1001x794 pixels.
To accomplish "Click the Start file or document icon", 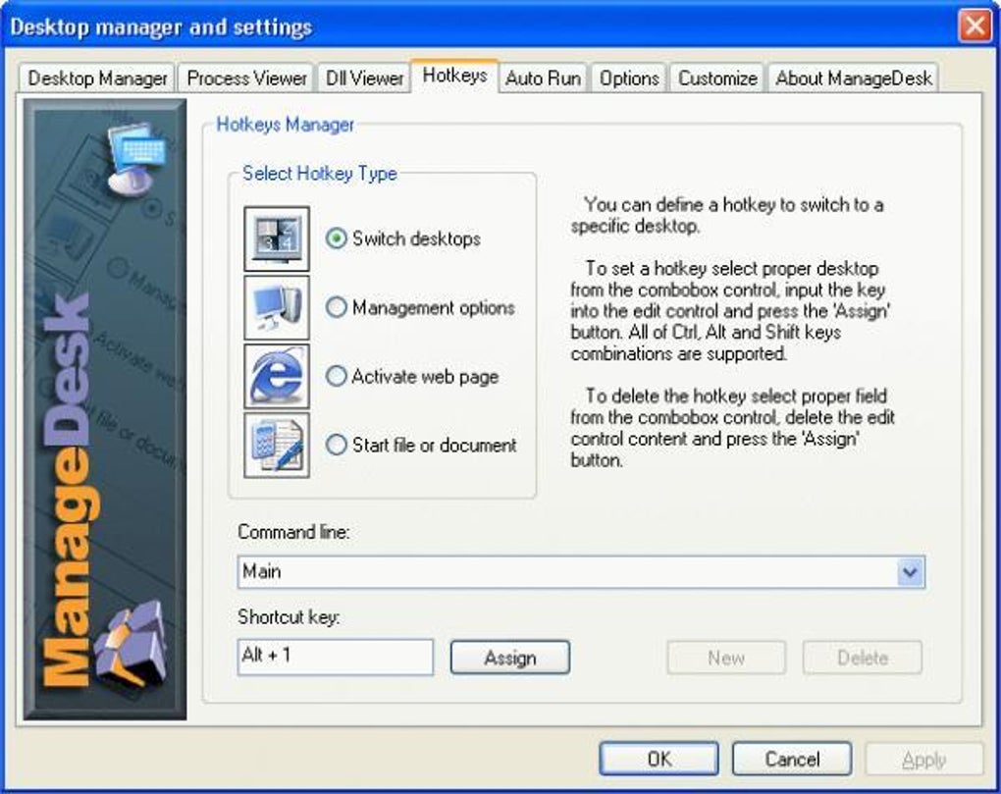I will point(276,445).
